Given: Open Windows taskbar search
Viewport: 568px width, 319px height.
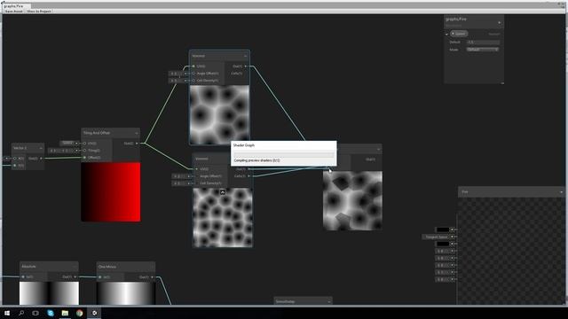Looking at the screenshot, I should click(x=21, y=313).
